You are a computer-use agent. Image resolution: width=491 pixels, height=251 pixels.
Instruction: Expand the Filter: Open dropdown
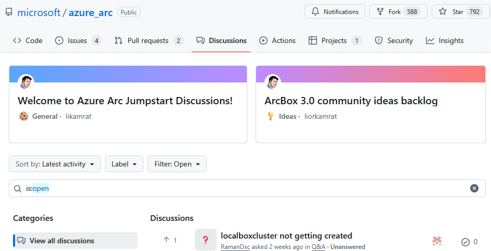(x=177, y=164)
